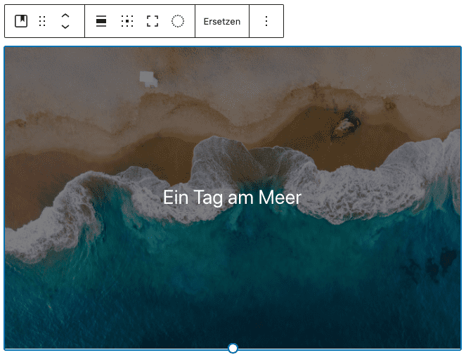Open the content position matrix control
The height and width of the screenshot is (355, 466).
[127, 21]
